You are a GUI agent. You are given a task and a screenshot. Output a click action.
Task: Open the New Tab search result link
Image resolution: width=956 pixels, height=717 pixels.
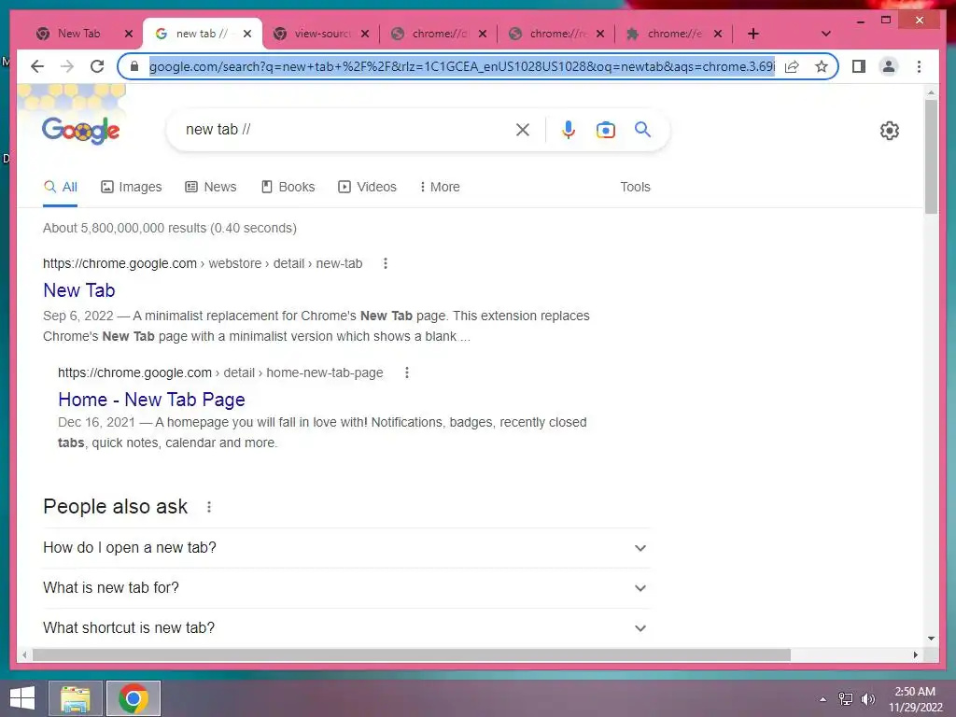[79, 290]
